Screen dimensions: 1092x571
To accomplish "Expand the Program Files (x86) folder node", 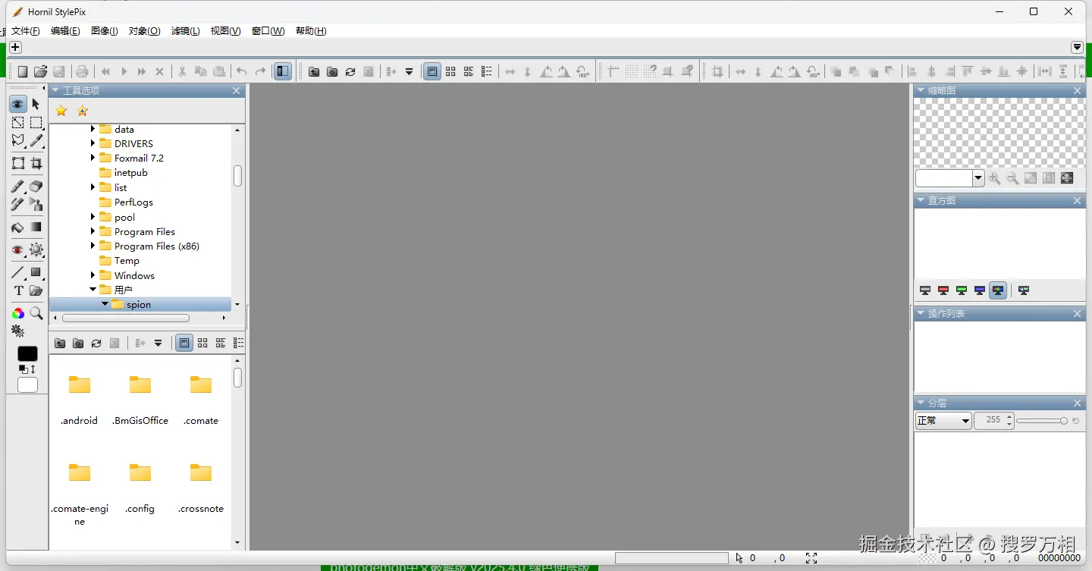I will [x=93, y=246].
